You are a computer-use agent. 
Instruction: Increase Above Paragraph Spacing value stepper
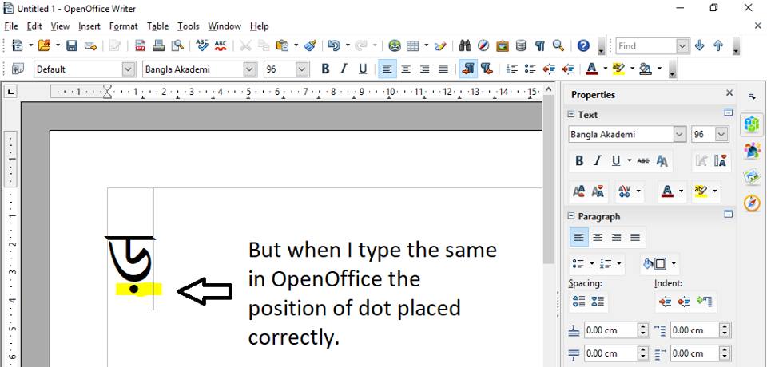[x=644, y=327]
